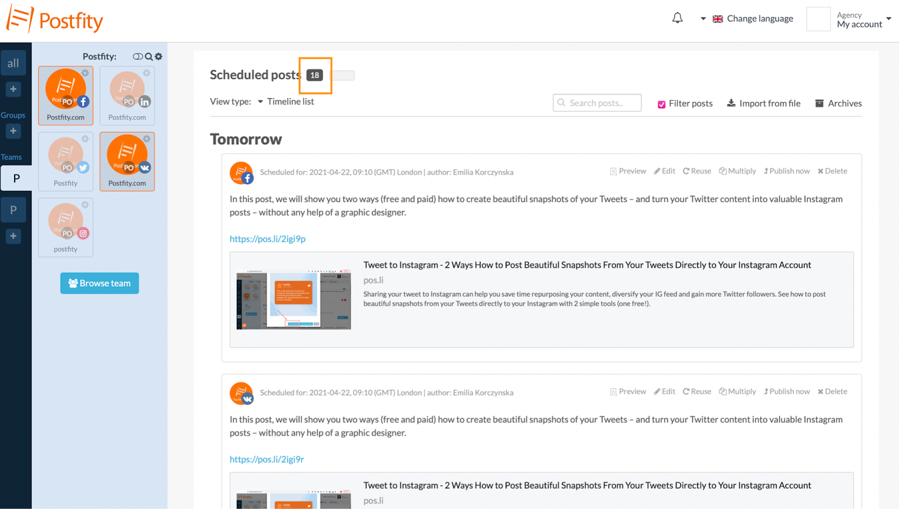Click the VK post's 'Tweet to Instagram' preview title
The width and height of the screenshot is (899, 509).
click(587, 485)
